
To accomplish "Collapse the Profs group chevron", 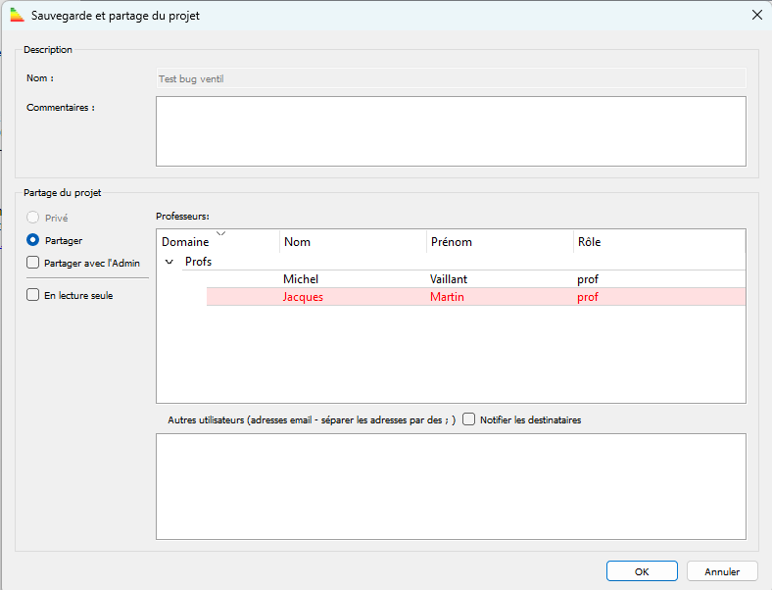I will (170, 262).
